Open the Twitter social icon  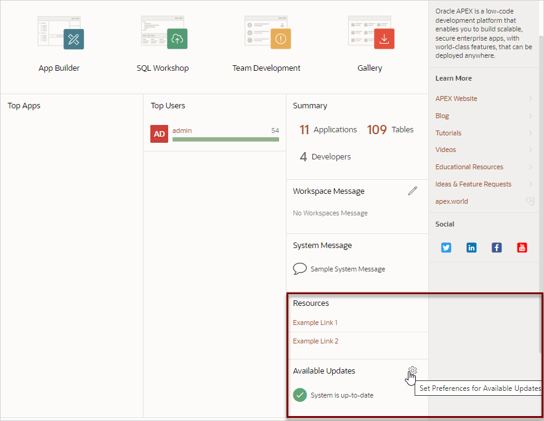point(446,247)
